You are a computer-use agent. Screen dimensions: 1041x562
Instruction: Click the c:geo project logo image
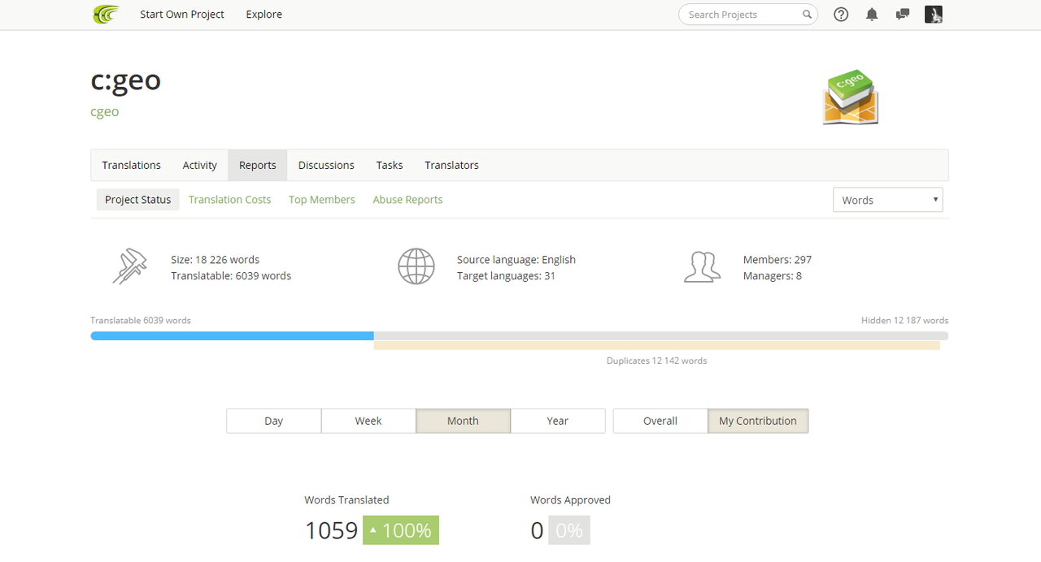click(851, 97)
